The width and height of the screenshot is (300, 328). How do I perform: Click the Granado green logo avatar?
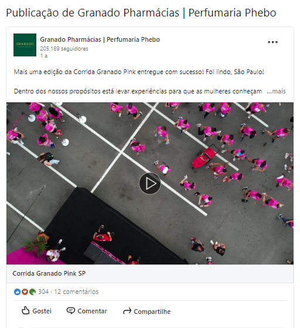click(x=25, y=45)
